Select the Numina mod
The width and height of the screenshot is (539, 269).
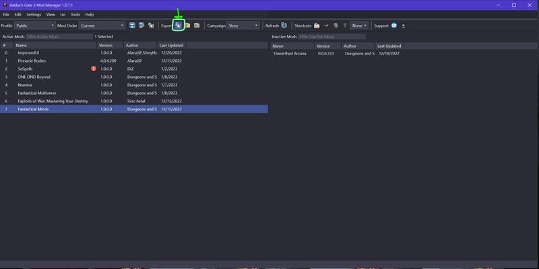click(x=134, y=85)
